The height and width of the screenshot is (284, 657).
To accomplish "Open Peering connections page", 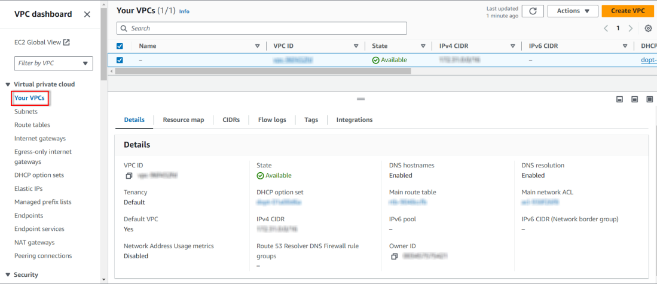I will pos(43,255).
